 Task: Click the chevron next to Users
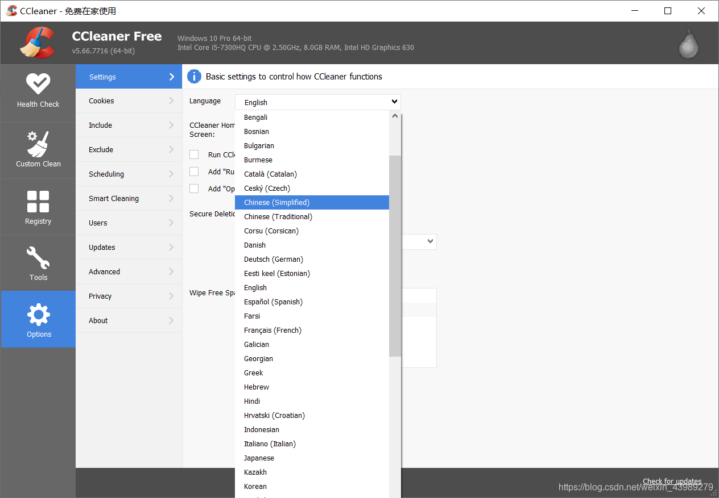pos(171,223)
